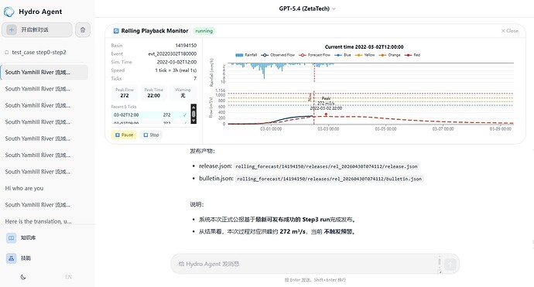Click the send arrow button

point(450,264)
